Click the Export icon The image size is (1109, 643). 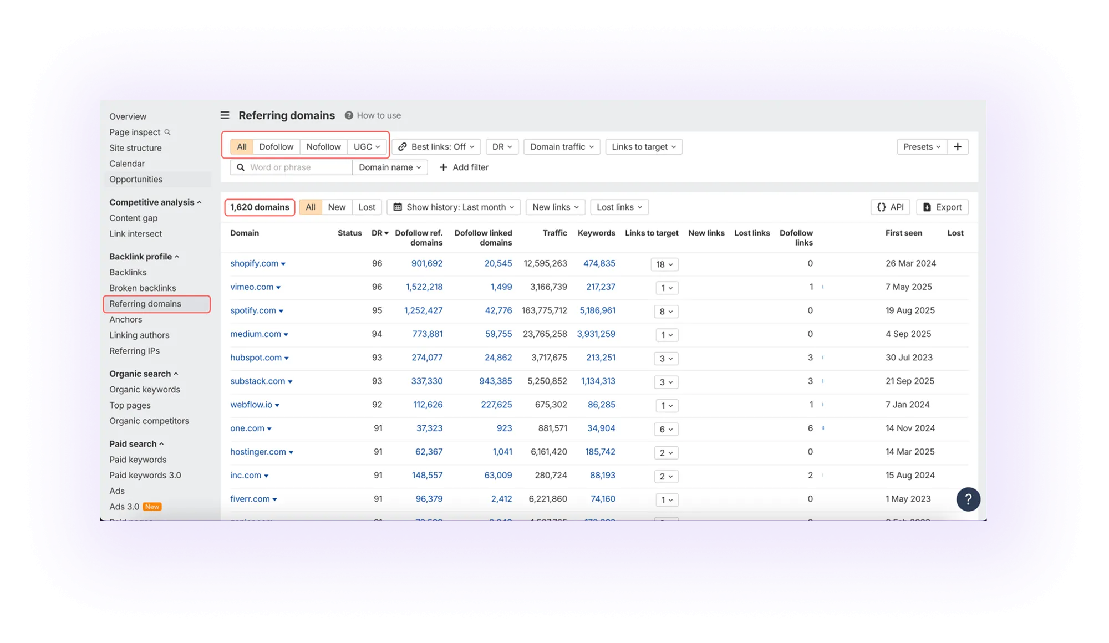click(x=927, y=207)
